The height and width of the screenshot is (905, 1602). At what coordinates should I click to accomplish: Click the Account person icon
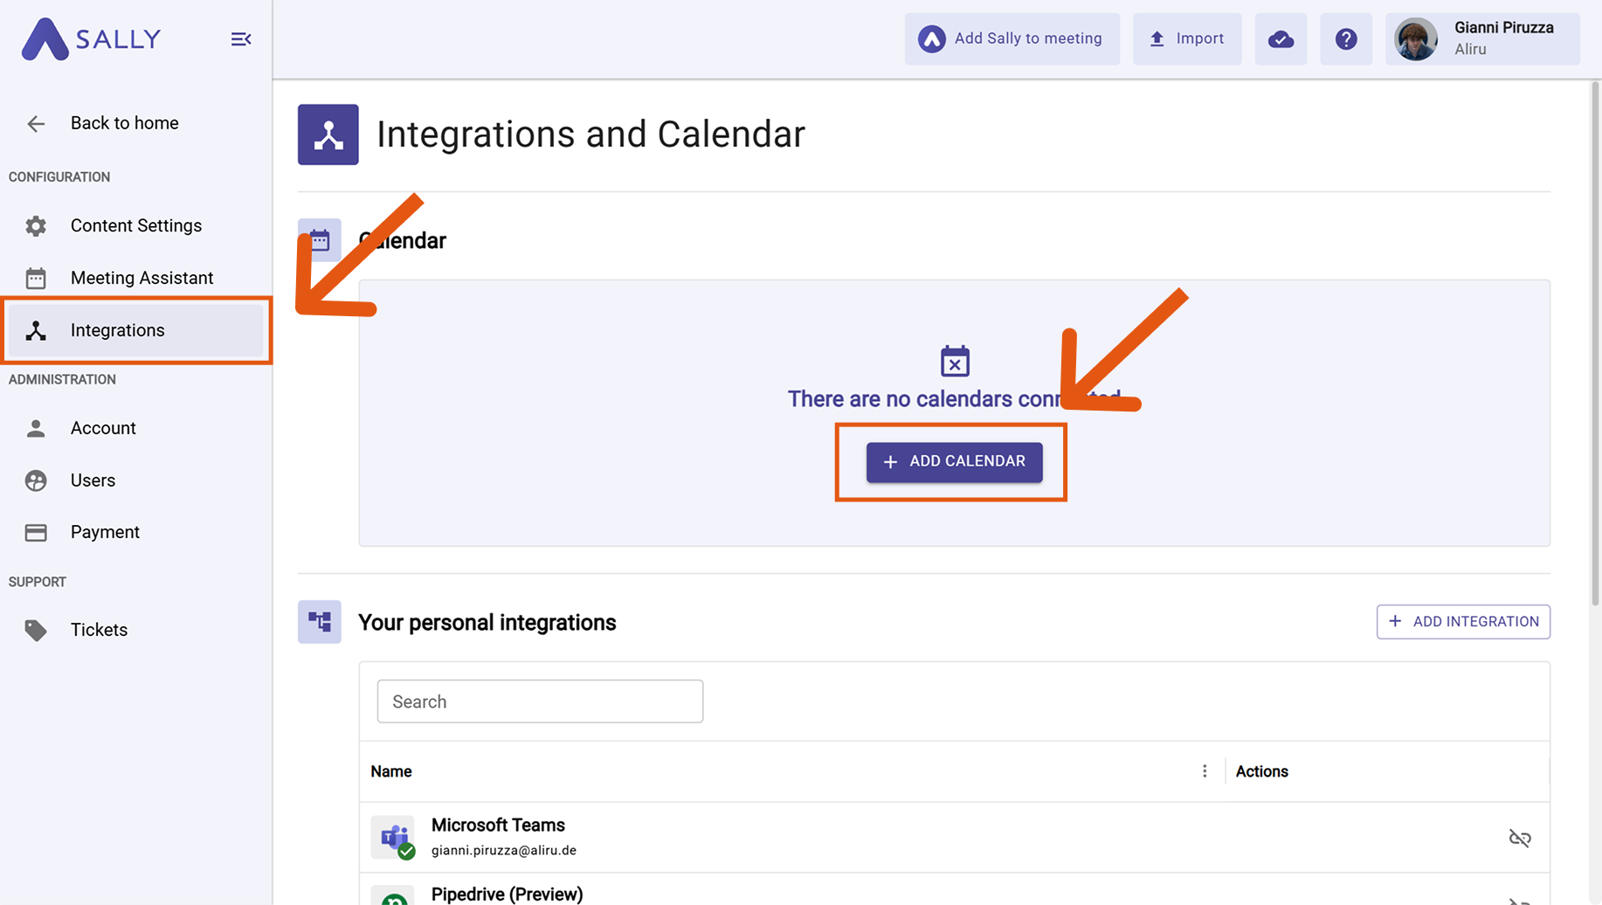(36, 428)
